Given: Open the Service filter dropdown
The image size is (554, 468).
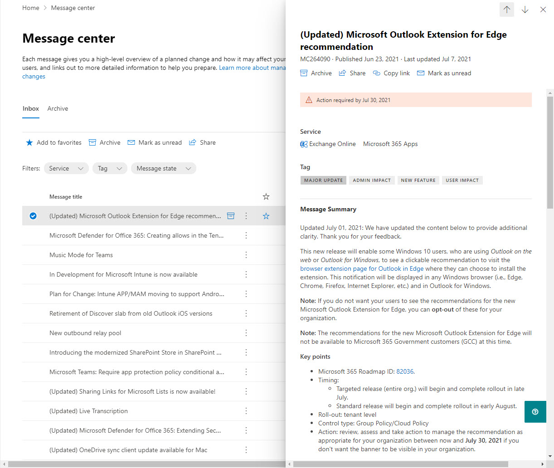Looking at the screenshot, I should coord(66,168).
